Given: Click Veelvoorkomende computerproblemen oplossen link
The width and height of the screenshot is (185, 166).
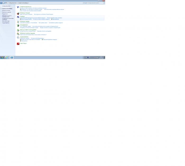Looking at the screenshot, I should pyautogui.click(x=54, y=9).
